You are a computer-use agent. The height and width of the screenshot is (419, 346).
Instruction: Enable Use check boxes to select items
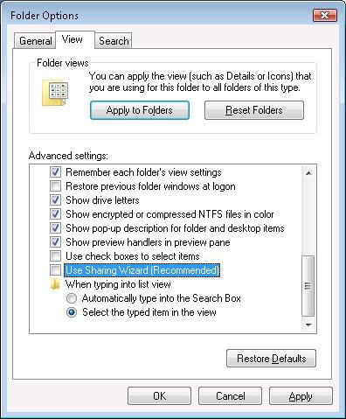pos(55,256)
